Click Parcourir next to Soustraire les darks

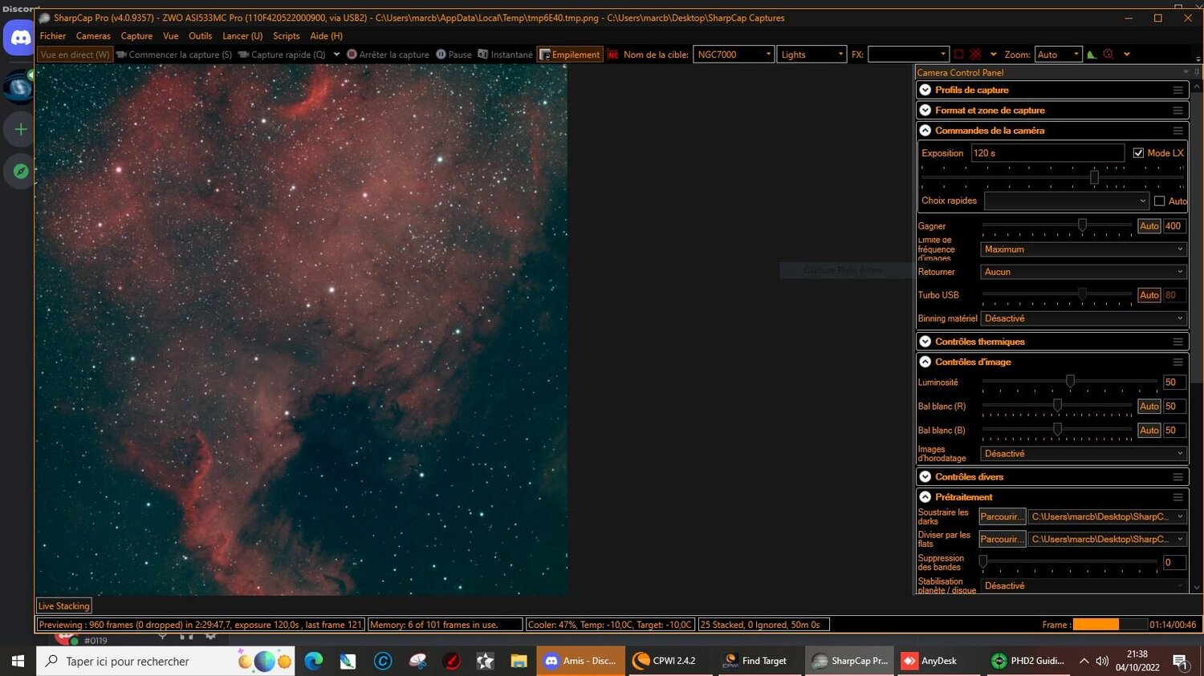[1001, 516]
